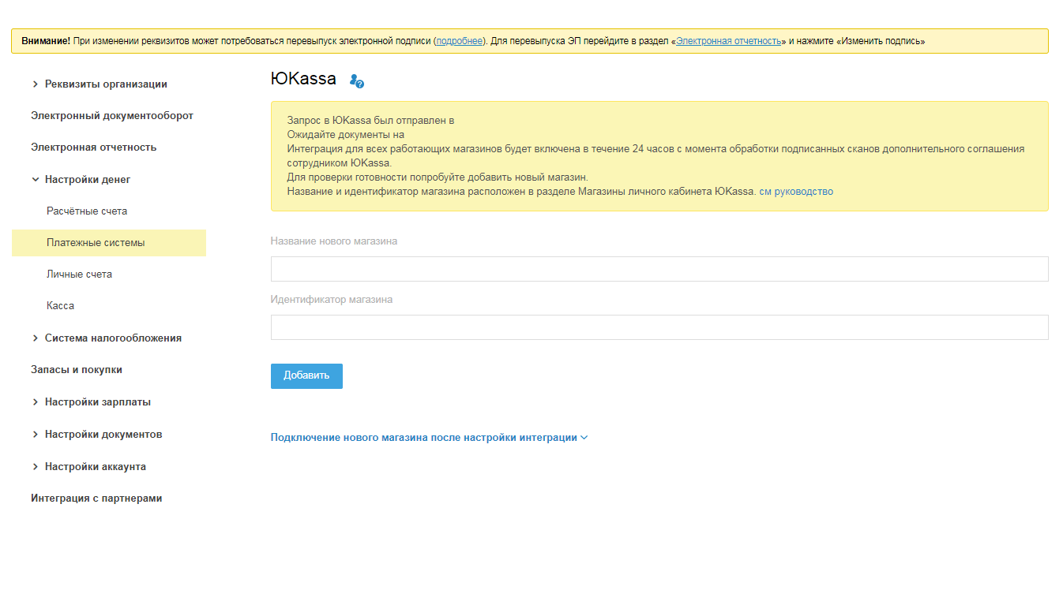Open Личные счета in the sidebar
The image size is (1063, 605).
click(79, 274)
